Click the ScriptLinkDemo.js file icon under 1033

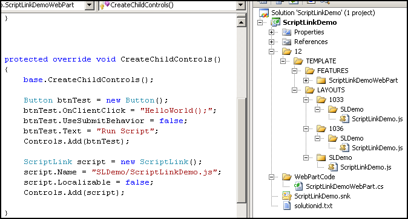click(x=344, y=119)
